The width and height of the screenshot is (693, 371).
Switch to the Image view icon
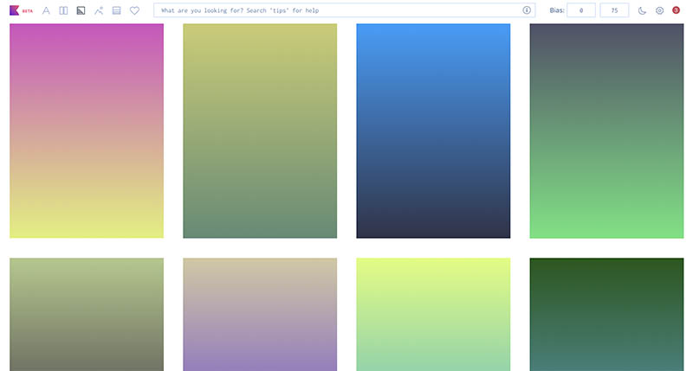pyautogui.click(x=99, y=10)
